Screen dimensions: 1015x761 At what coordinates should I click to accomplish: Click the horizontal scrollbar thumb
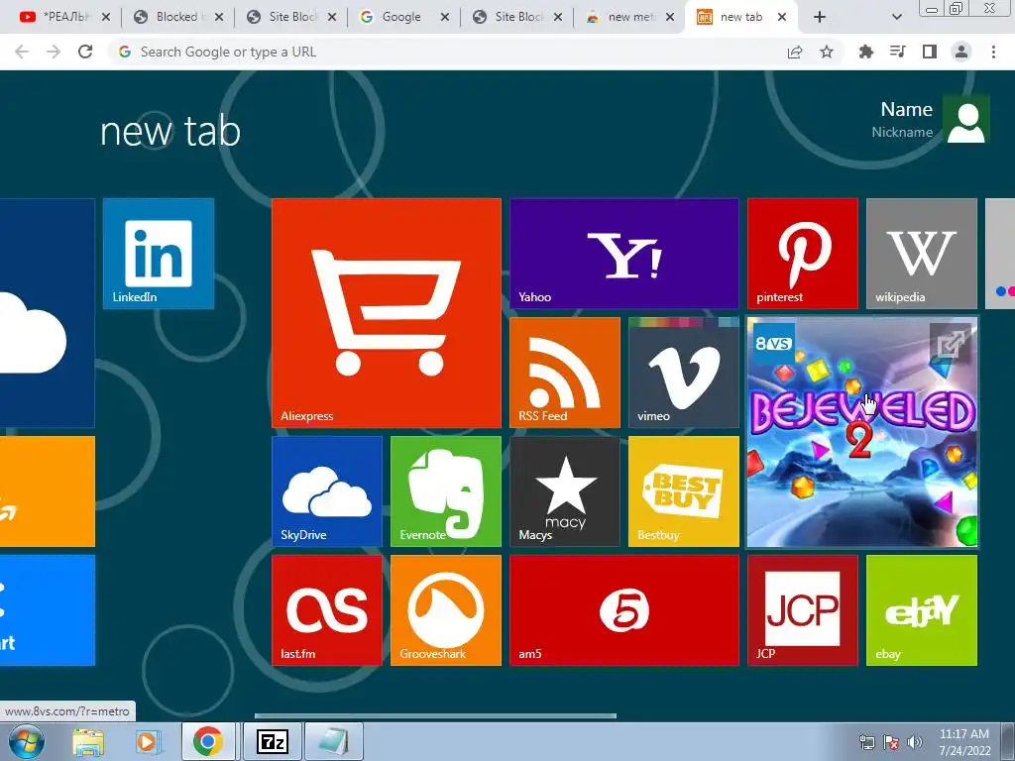click(436, 715)
